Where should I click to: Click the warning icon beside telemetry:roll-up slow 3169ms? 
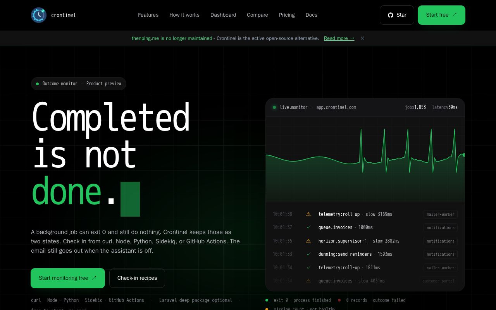[308, 214]
